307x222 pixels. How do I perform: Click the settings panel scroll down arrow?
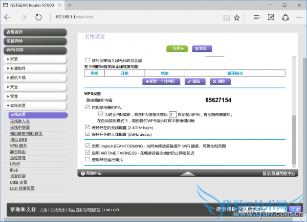(294, 166)
